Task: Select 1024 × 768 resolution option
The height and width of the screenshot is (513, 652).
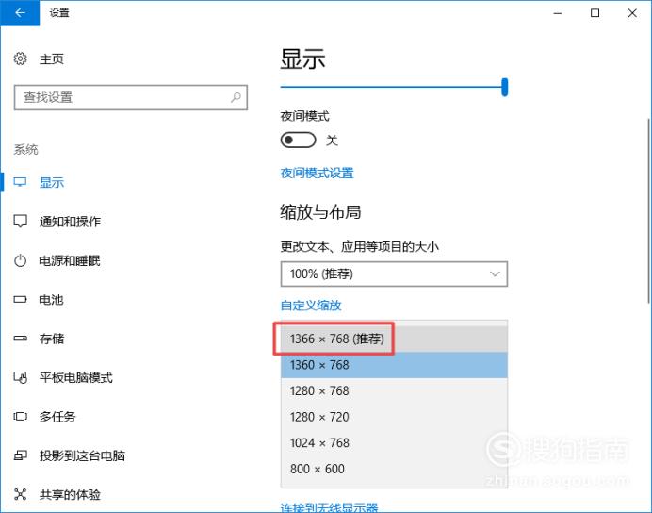Action: [394, 442]
